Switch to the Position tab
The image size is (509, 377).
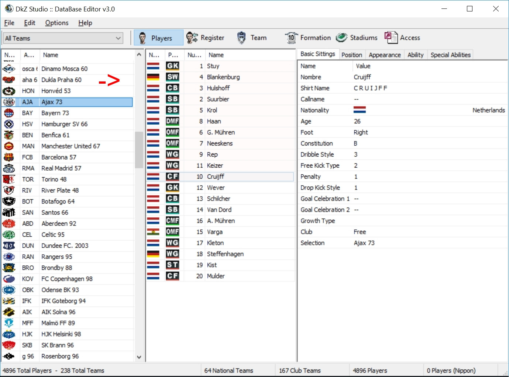click(352, 55)
